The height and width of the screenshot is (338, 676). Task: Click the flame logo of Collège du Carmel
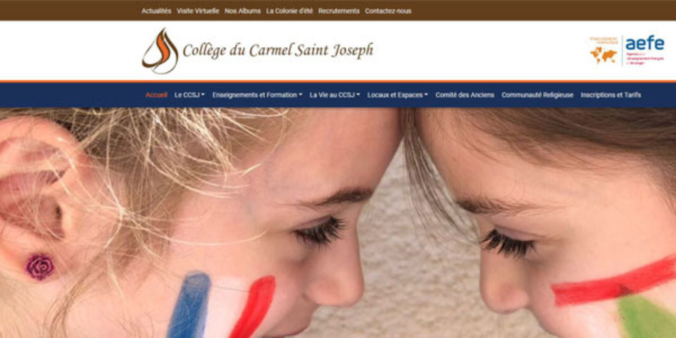[160, 51]
